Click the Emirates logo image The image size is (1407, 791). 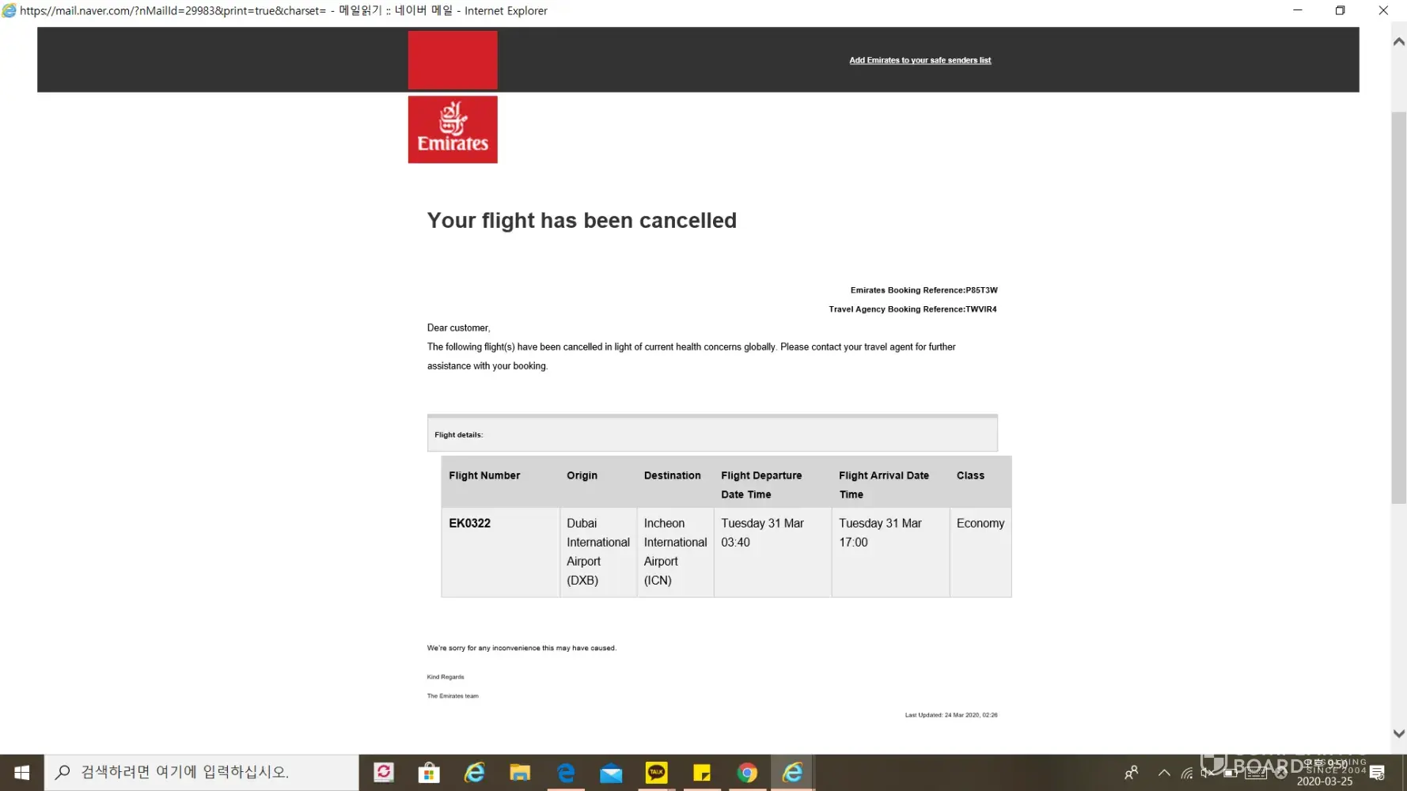point(453,130)
